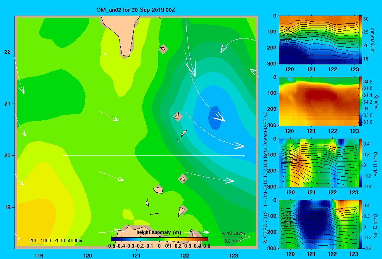The image size is (382, 259).
Task: Click the vel. E color bar
Action: pyautogui.click(x=361, y=224)
